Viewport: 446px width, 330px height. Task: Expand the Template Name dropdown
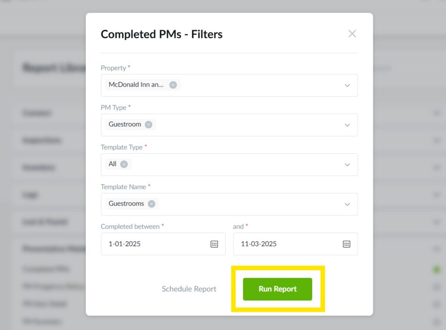pos(347,204)
